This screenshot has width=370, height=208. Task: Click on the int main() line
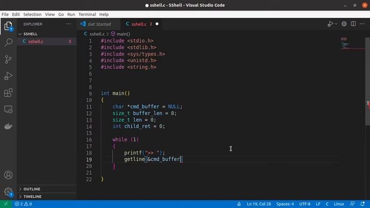tap(116, 94)
